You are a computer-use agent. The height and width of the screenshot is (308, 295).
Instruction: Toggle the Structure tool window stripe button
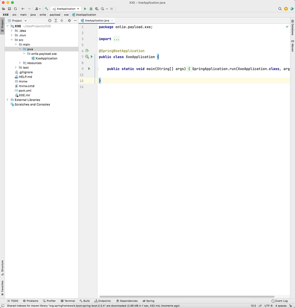2,267
